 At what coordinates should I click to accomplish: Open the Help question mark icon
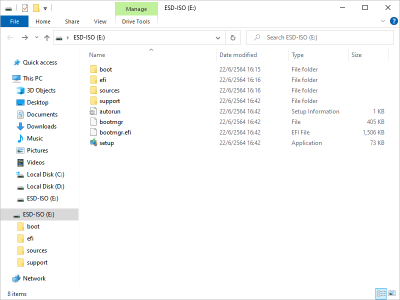393,21
